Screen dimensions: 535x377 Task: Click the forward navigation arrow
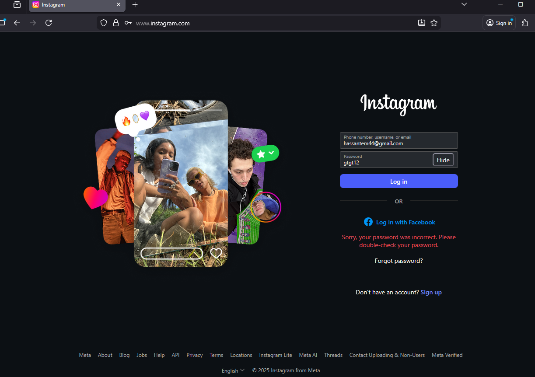click(x=33, y=23)
